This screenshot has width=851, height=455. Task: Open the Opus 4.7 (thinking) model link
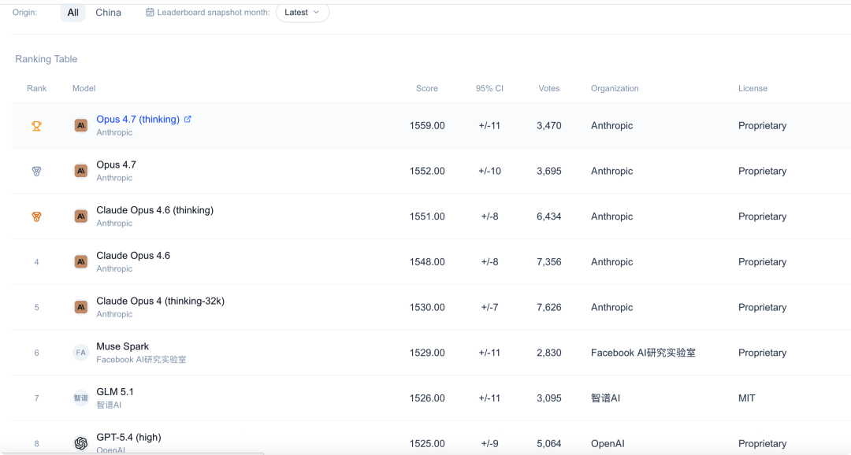138,120
